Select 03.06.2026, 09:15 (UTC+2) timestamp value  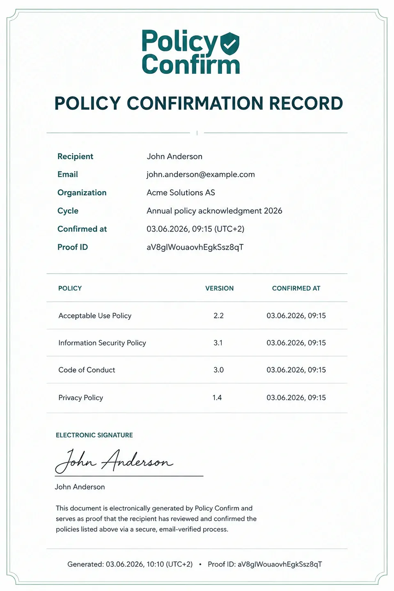195,229
